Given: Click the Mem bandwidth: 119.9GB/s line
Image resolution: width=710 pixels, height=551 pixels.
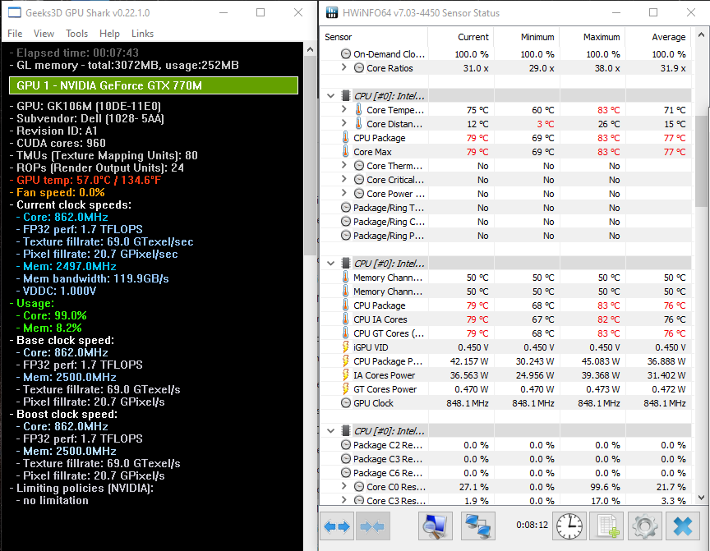Looking at the screenshot, I should coord(92,278).
